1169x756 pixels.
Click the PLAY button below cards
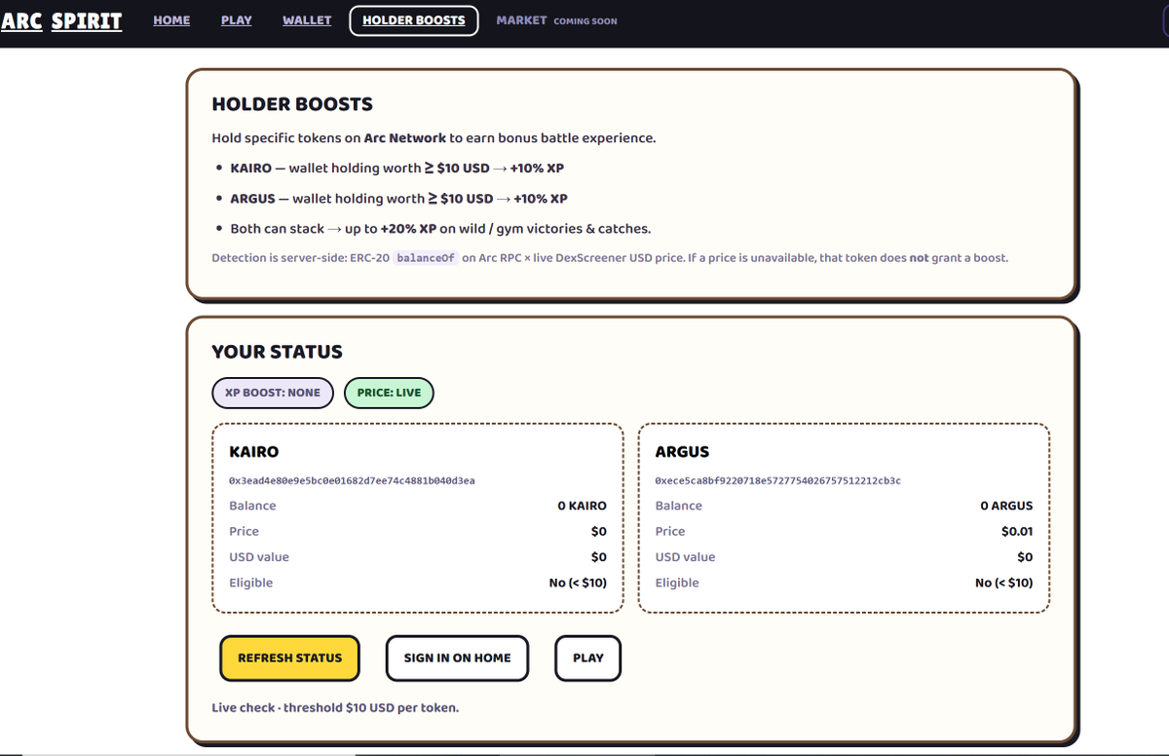[588, 658]
